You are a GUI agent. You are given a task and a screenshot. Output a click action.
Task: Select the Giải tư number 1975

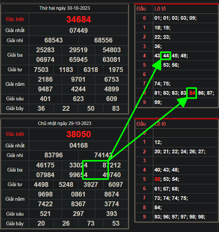coord(116,70)
